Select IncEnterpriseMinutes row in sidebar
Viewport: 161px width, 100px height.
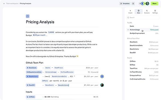143,79
